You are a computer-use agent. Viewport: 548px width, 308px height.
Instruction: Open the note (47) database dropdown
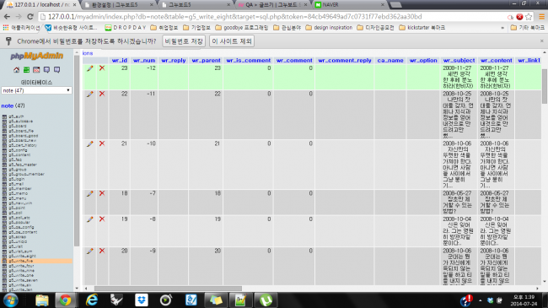point(37,90)
